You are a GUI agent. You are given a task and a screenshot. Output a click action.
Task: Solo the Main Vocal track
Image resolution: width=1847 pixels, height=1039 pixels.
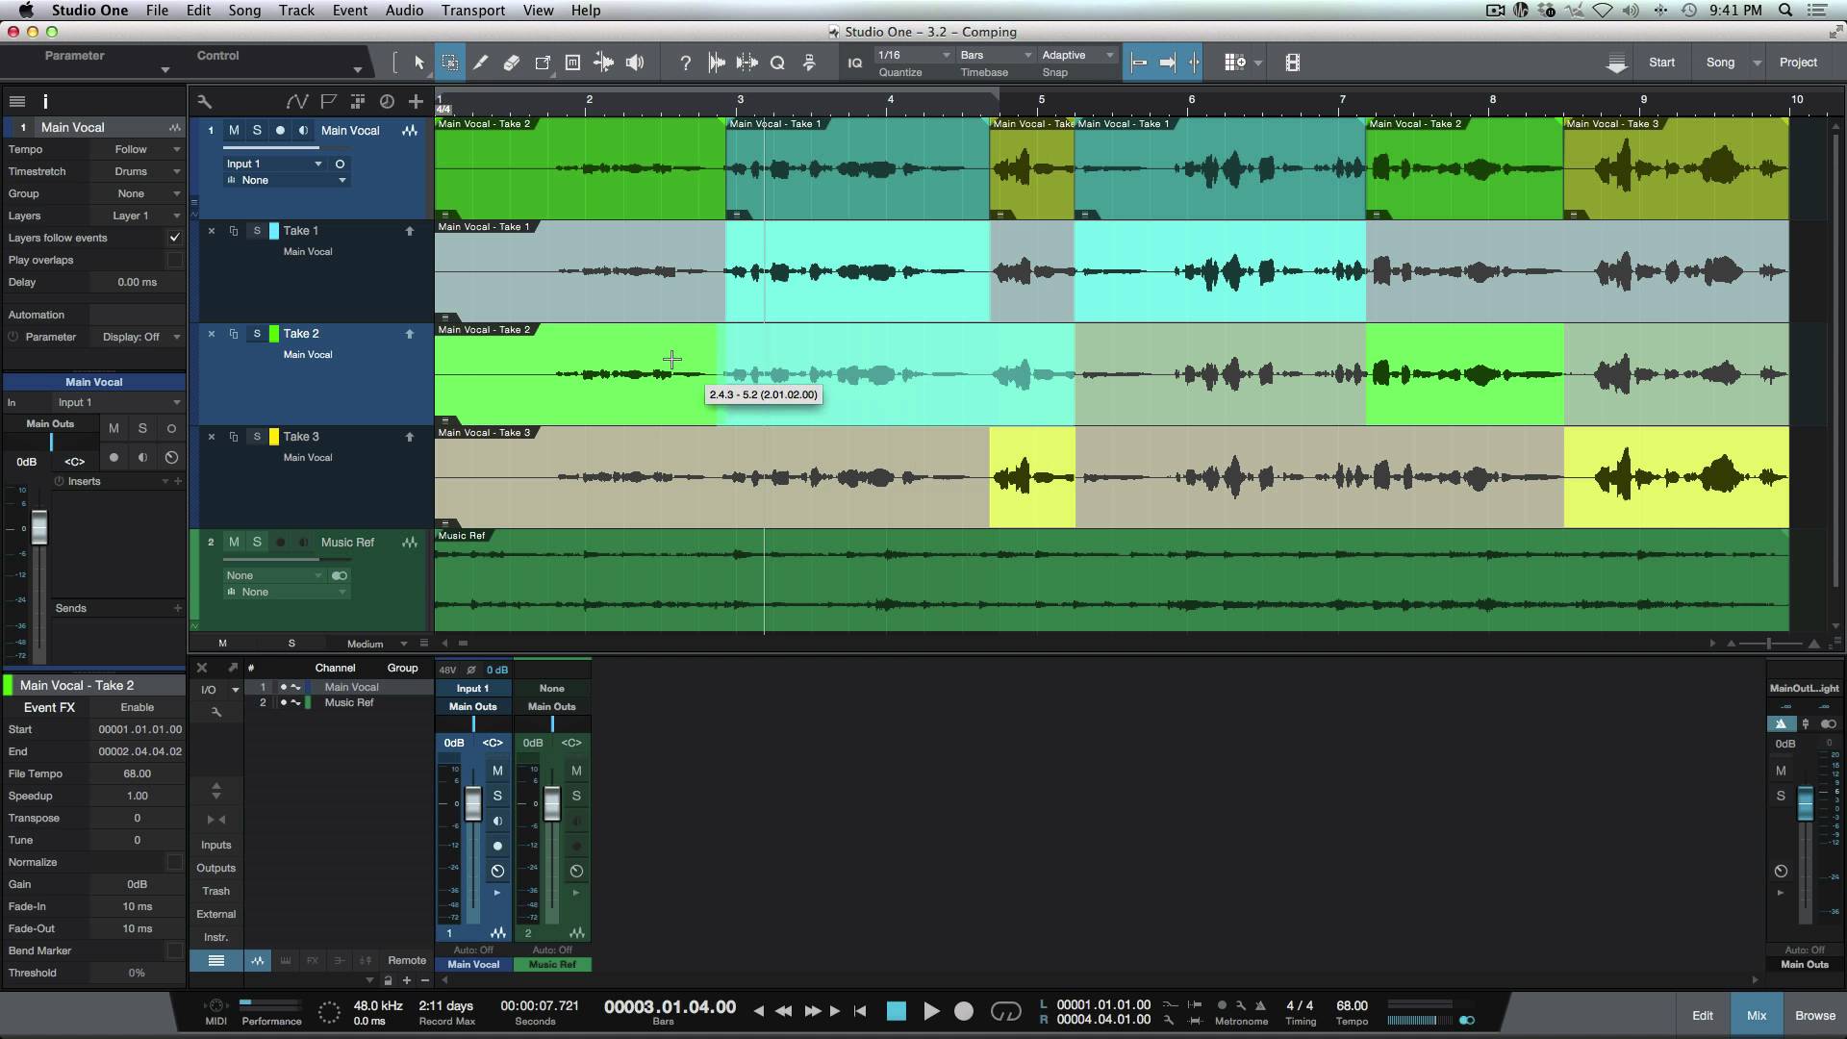(257, 130)
